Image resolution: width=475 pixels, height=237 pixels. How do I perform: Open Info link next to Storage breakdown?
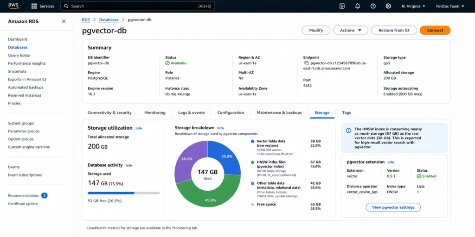[220, 128]
